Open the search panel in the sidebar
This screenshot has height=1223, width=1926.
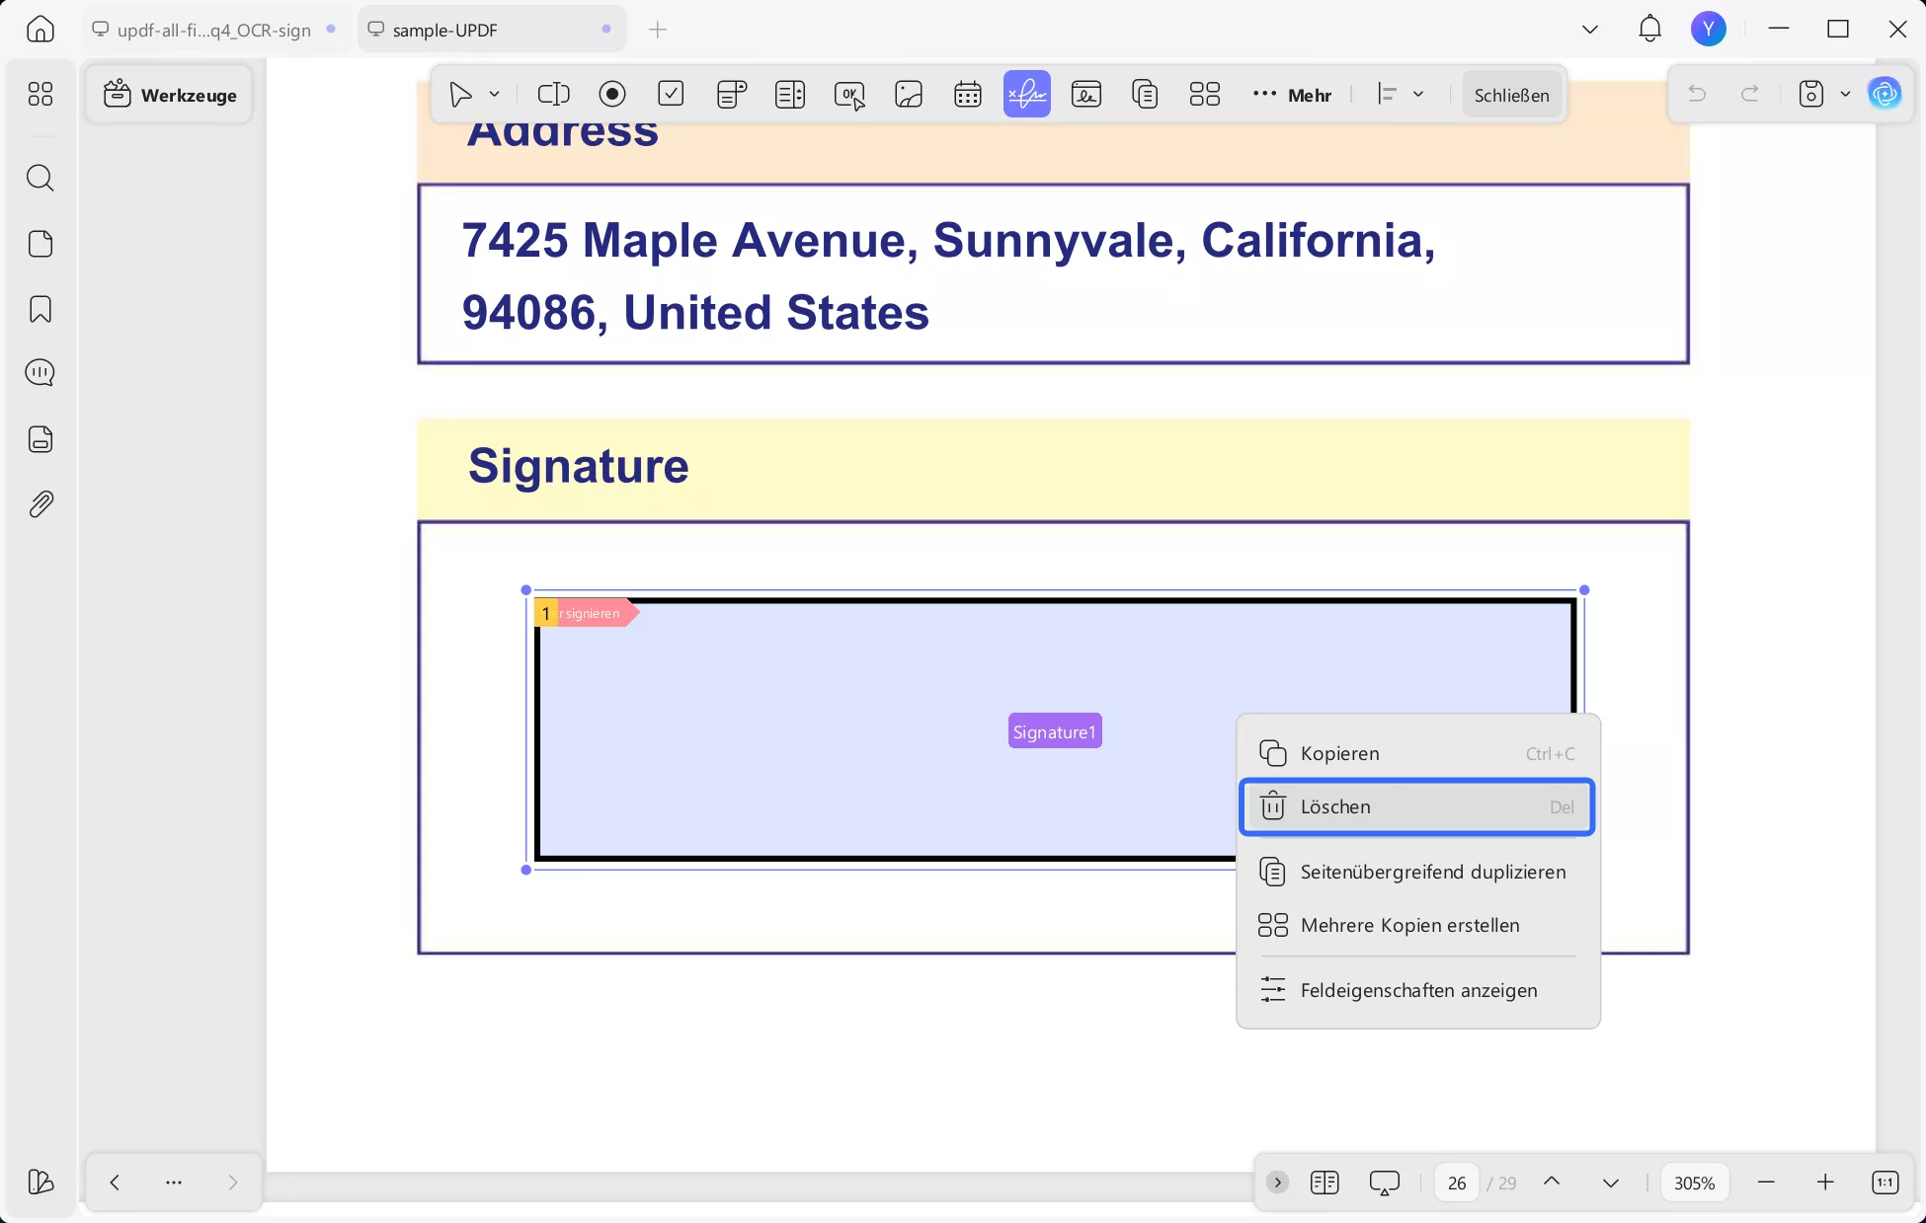pyautogui.click(x=40, y=179)
